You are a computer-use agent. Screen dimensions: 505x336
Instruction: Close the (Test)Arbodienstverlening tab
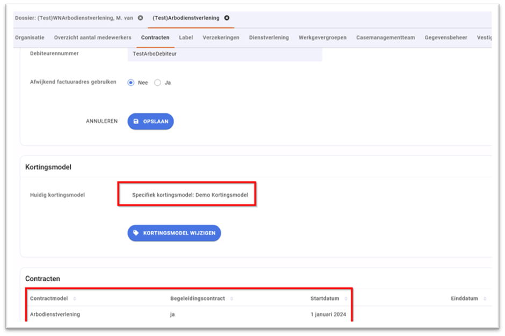coord(227,18)
